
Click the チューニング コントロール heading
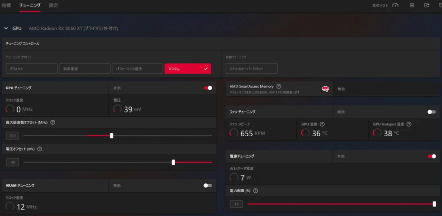pyautogui.click(x=22, y=44)
